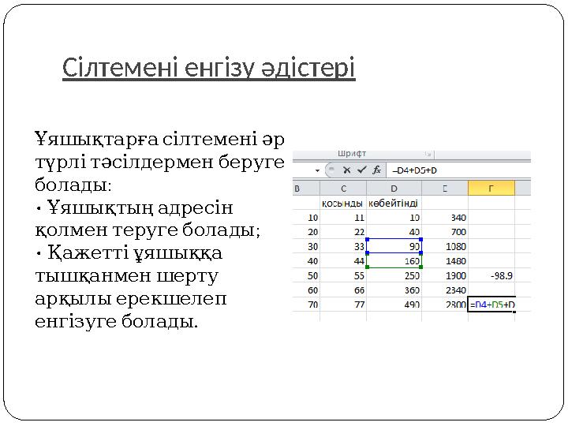Click cell with value 66
This screenshot has width=568, height=426.
tap(343, 290)
